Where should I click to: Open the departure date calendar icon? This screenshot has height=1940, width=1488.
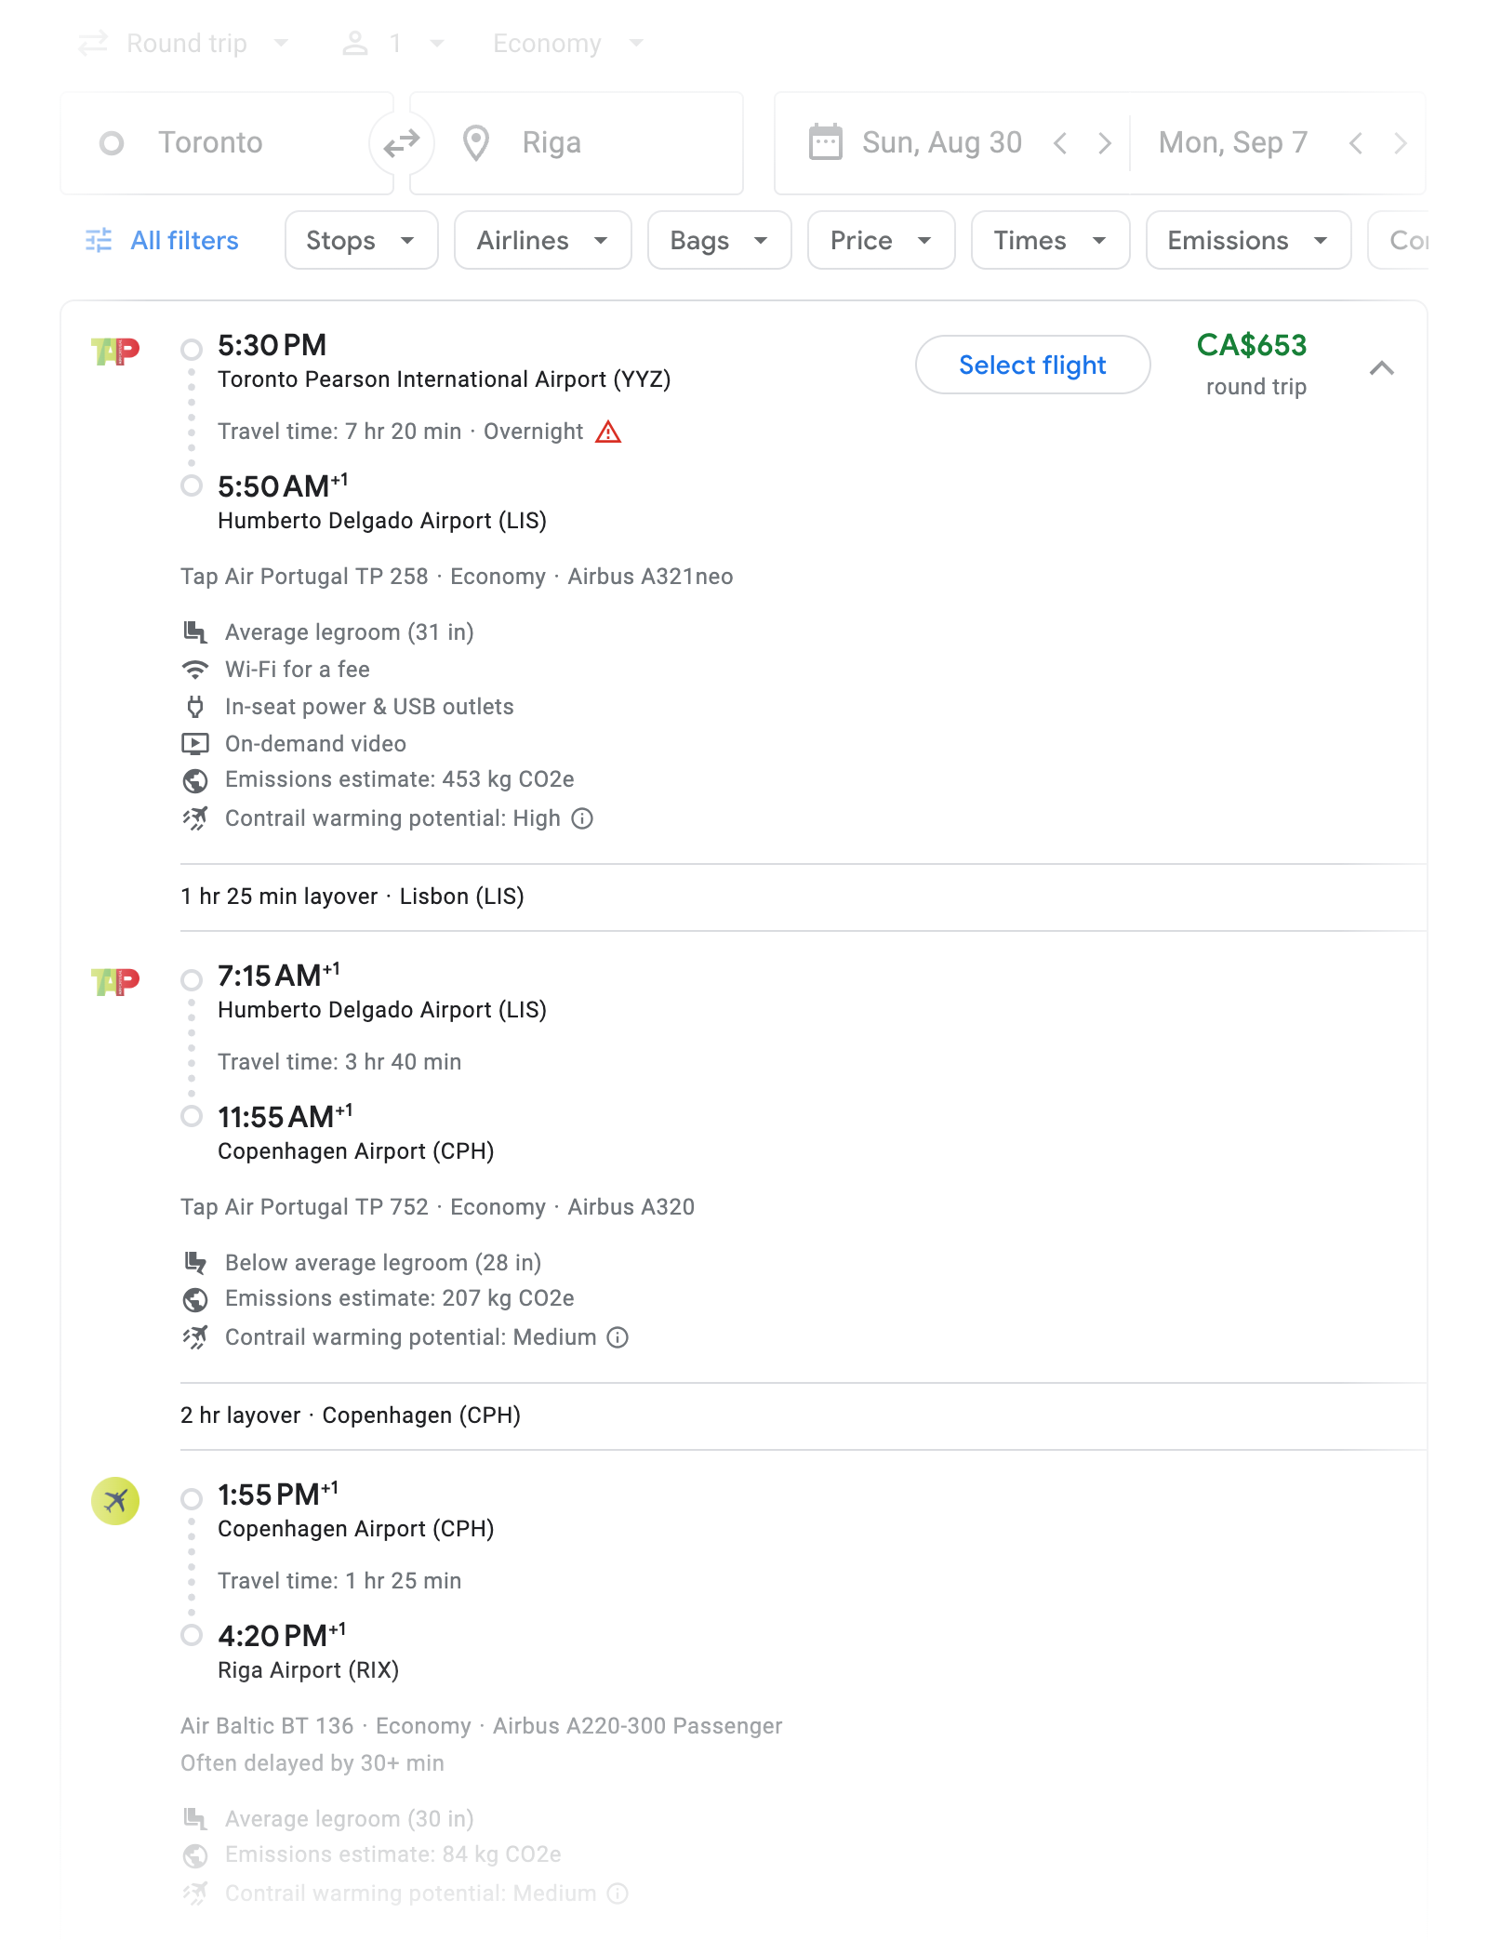[x=825, y=142]
